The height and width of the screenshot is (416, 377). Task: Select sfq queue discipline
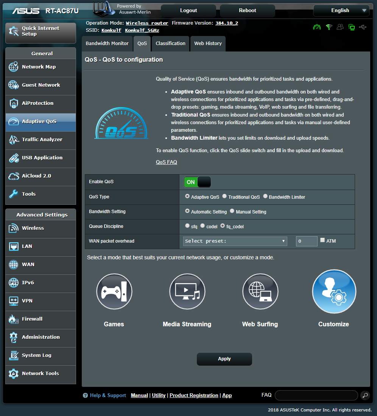[x=187, y=226]
